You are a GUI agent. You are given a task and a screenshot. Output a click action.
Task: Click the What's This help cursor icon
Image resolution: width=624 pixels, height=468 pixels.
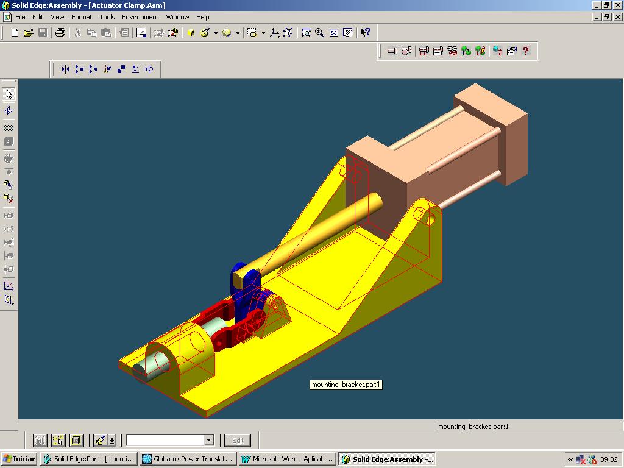coord(366,33)
